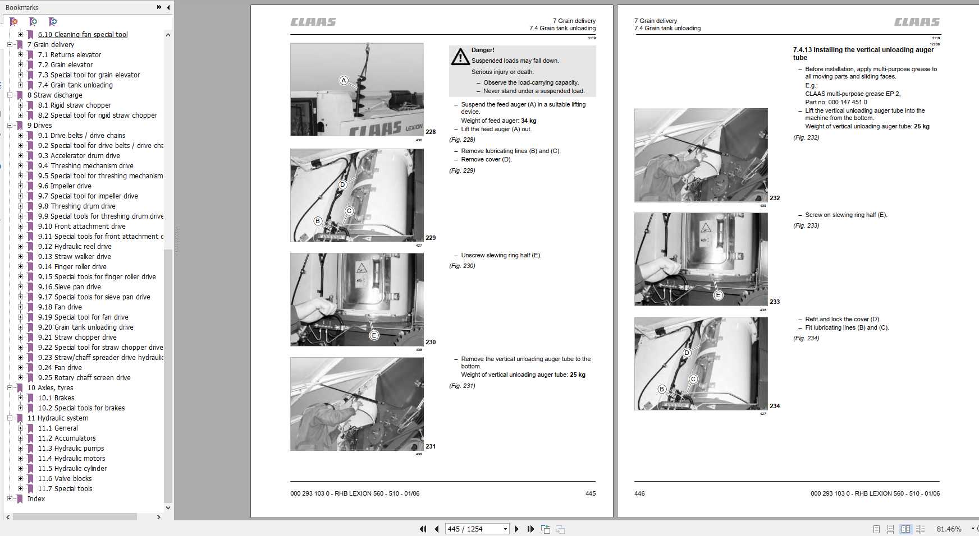Go to first page button
Image resolution: width=979 pixels, height=536 pixels.
(x=423, y=529)
